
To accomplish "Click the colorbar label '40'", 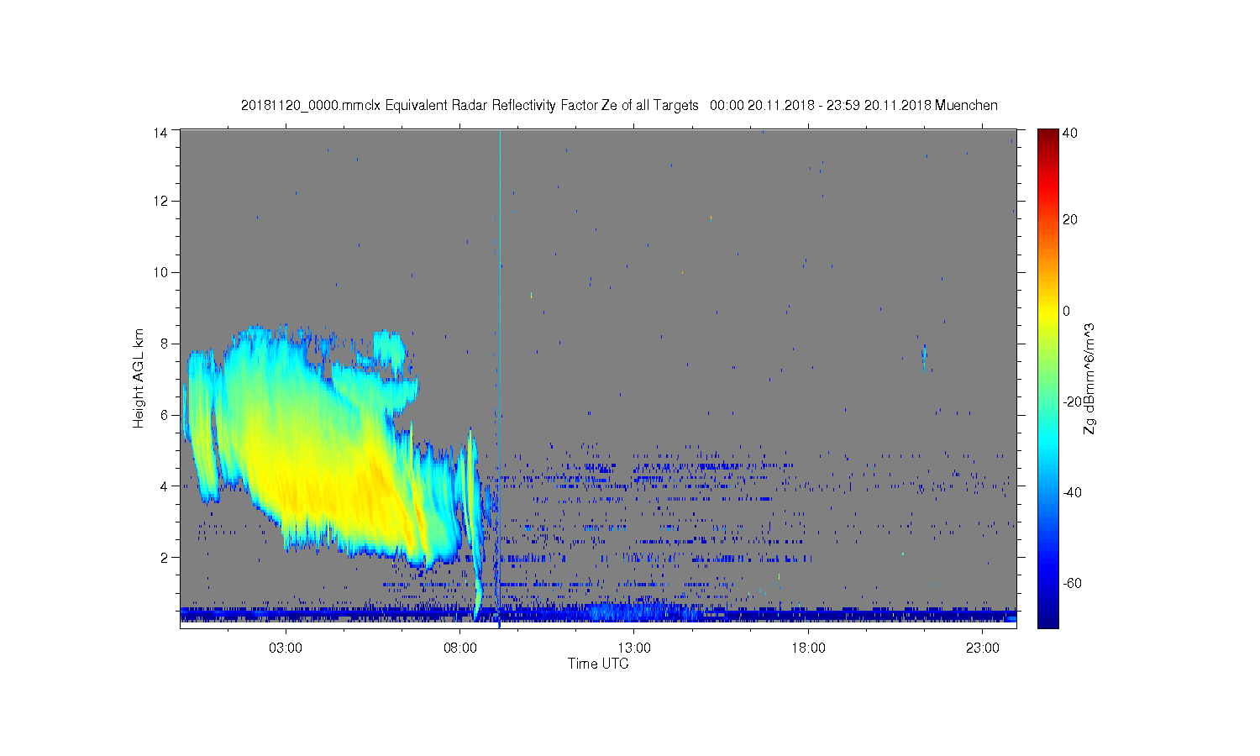I will (x=1070, y=133).
